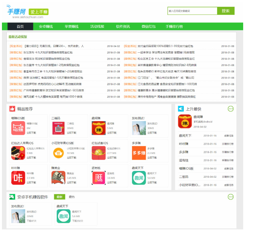Open the 微信红包 navigation menu item
This screenshot has height=230, width=257.
(149, 26)
